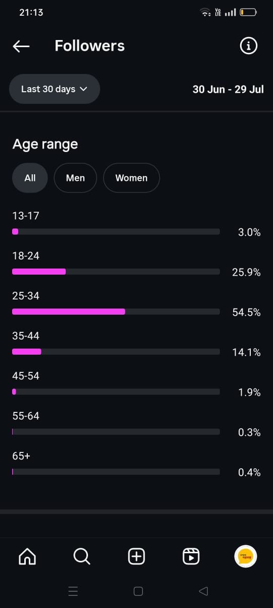The image size is (273, 608).
Task: Tap the back arrow icon
Action: click(x=21, y=46)
